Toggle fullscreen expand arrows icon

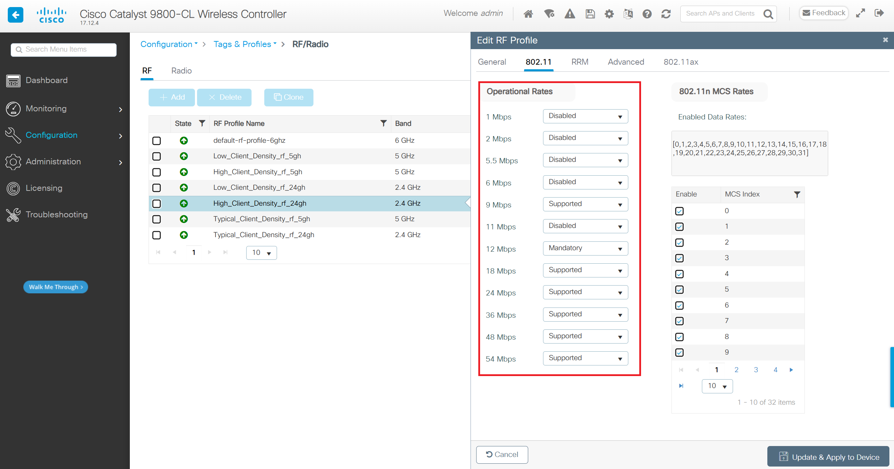[x=860, y=13]
